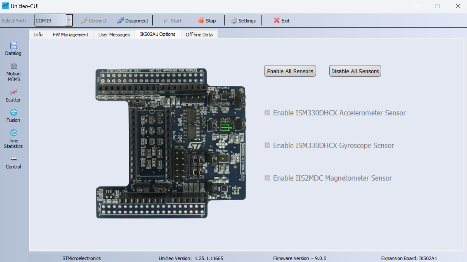467x262 pixels.
Task: Open the Scatter plot view
Action: [x=13, y=95]
